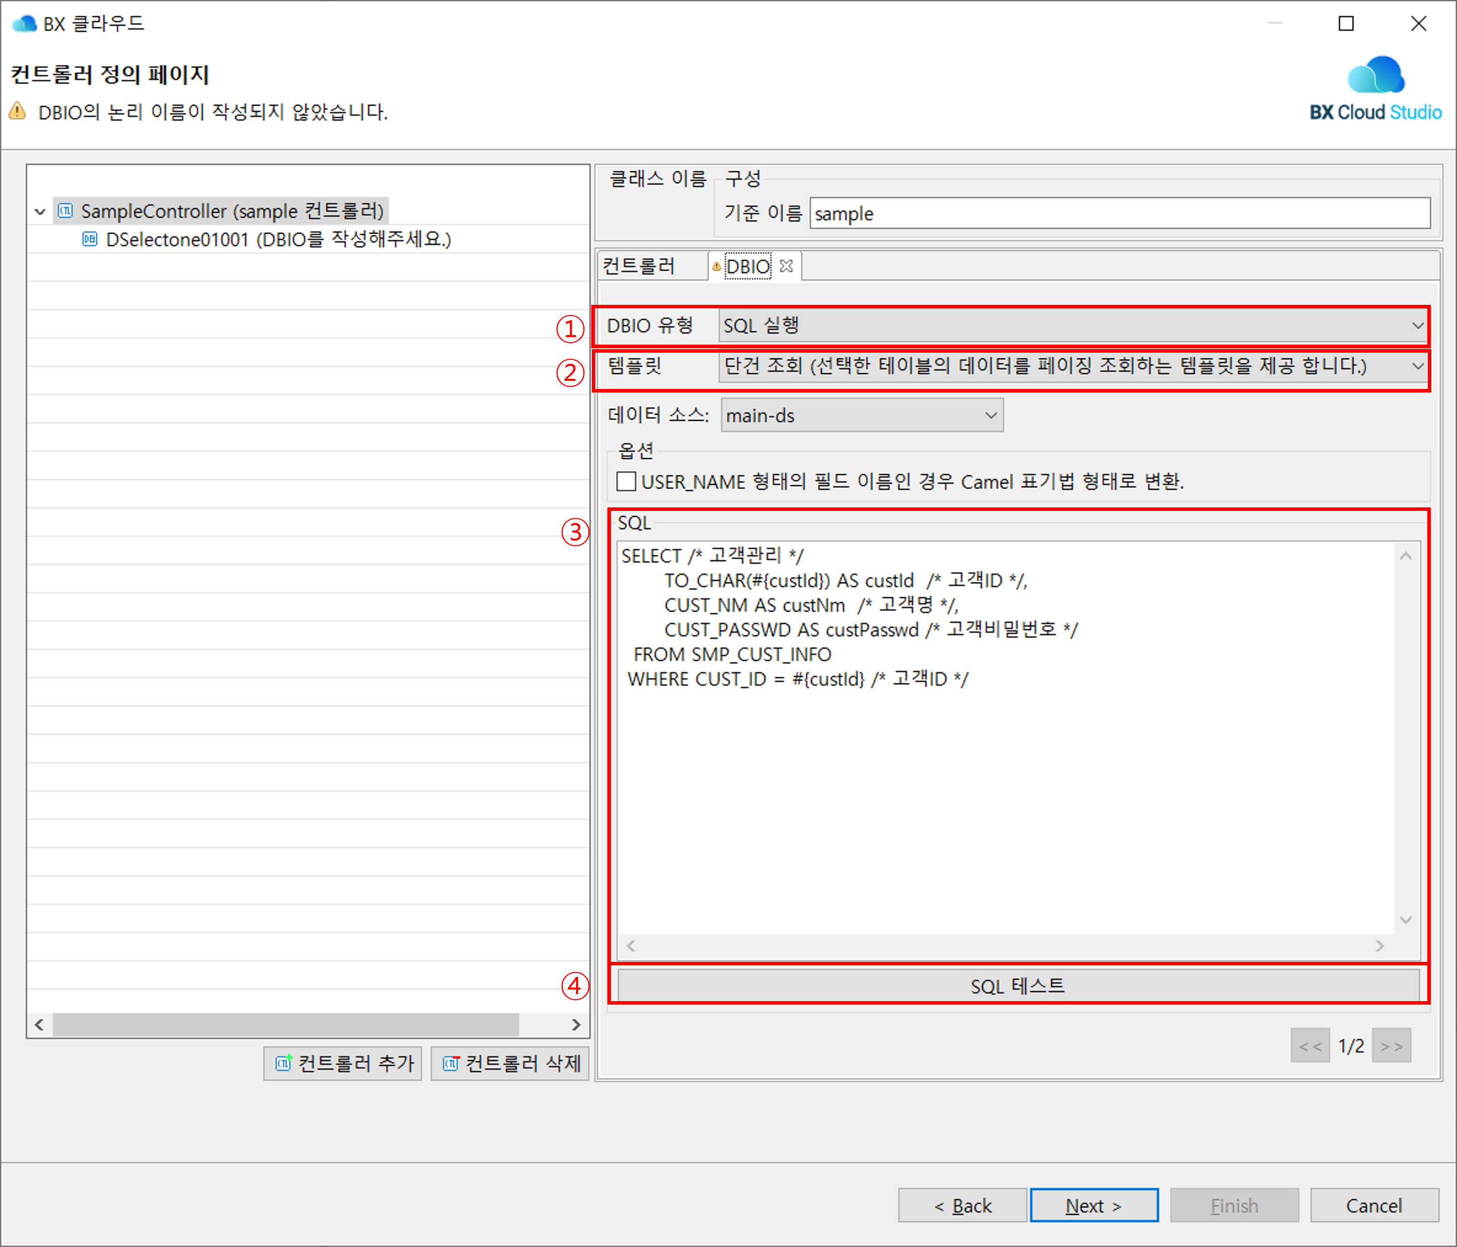
Task: Switch to the 컨트롤러 tab
Action: click(639, 267)
